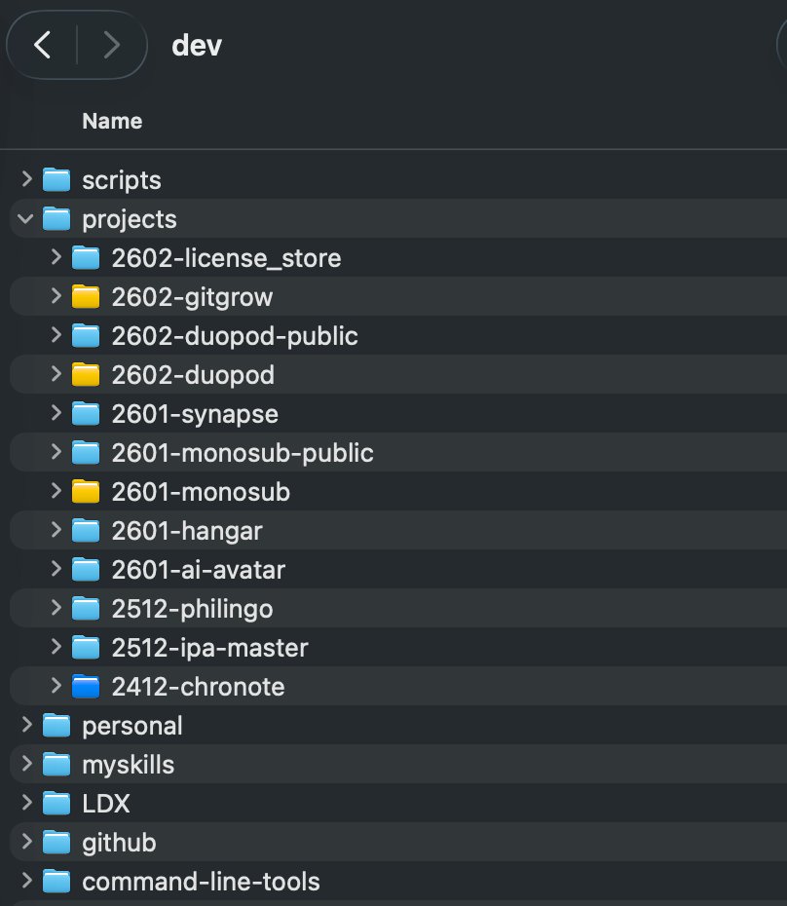Collapse the projects folder

(26, 219)
